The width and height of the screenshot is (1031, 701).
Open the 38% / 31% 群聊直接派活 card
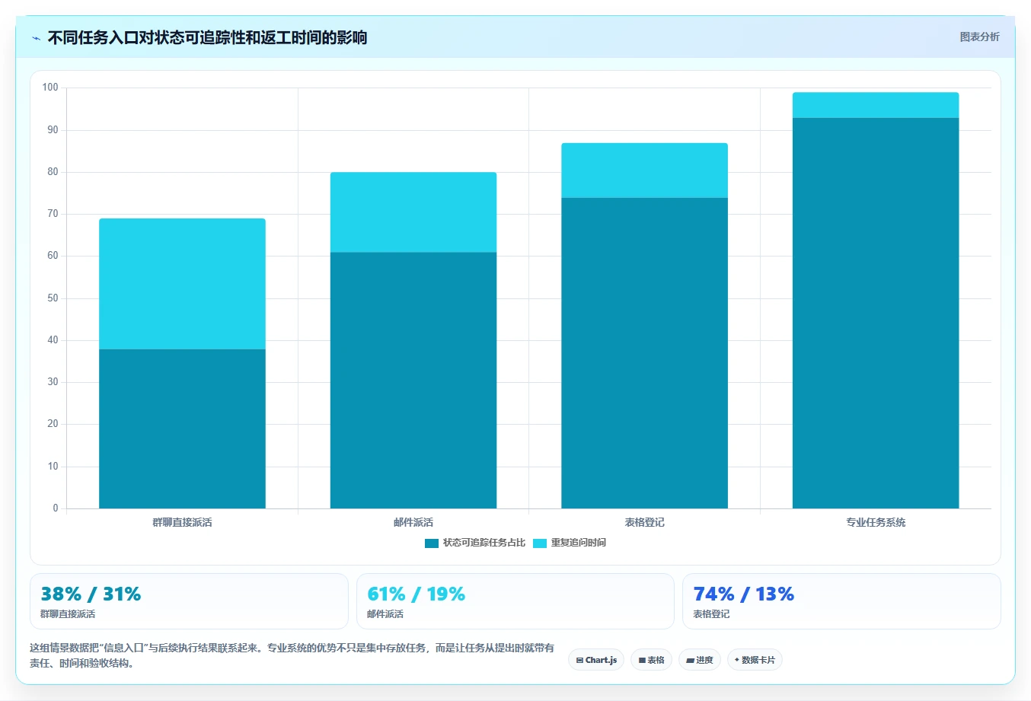point(189,601)
